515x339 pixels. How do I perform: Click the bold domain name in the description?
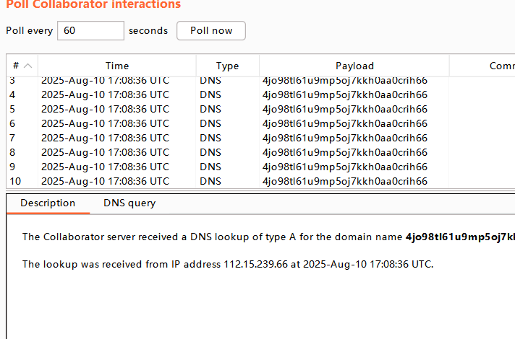coord(459,237)
